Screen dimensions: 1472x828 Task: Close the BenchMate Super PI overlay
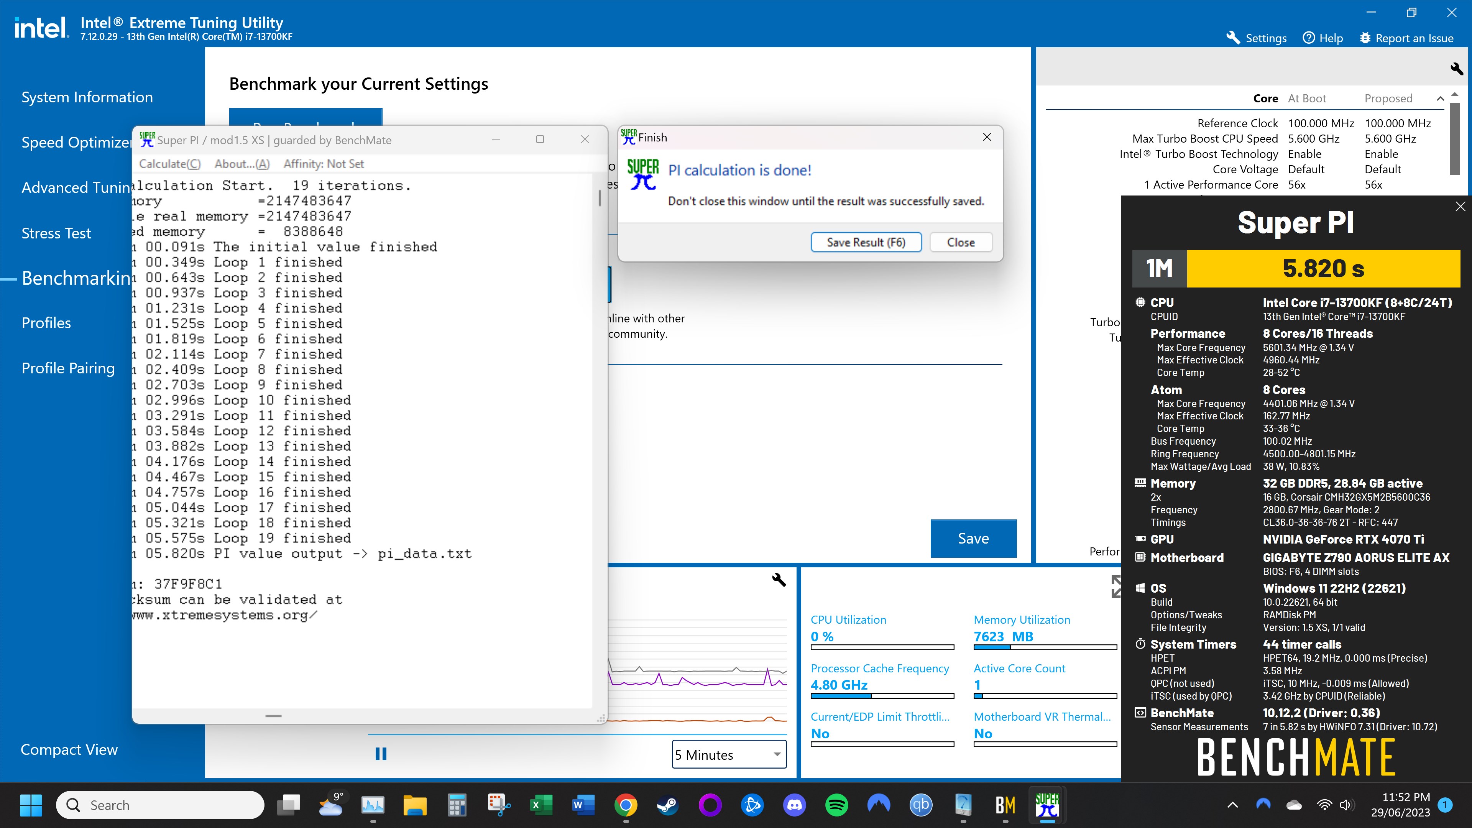tap(1460, 206)
